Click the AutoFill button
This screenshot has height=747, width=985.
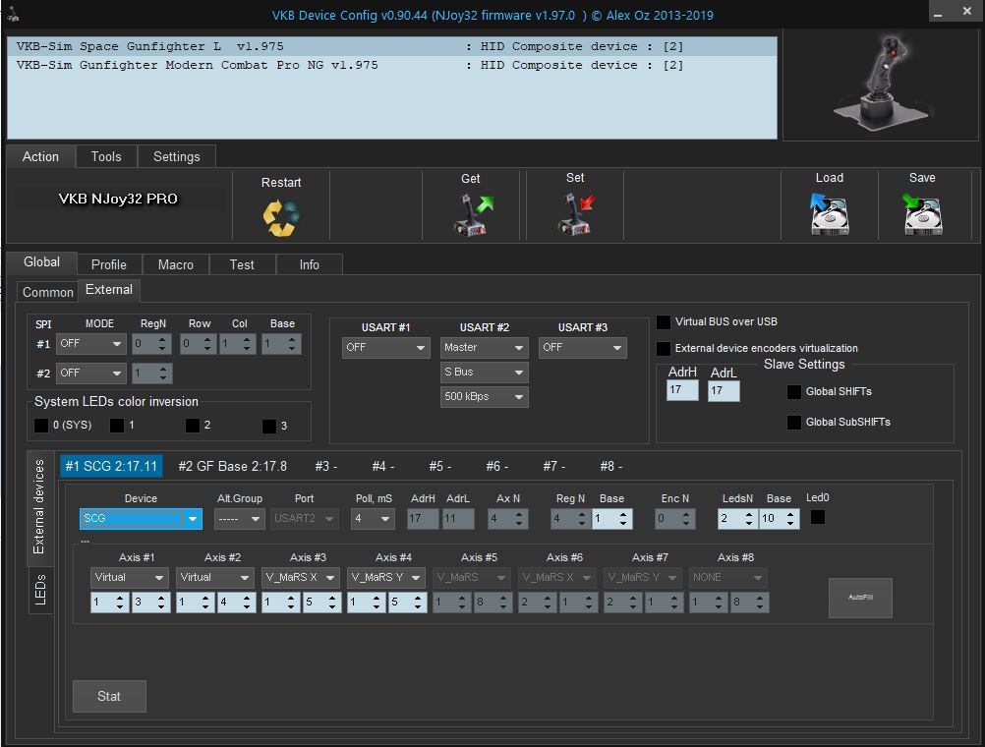coord(860,597)
